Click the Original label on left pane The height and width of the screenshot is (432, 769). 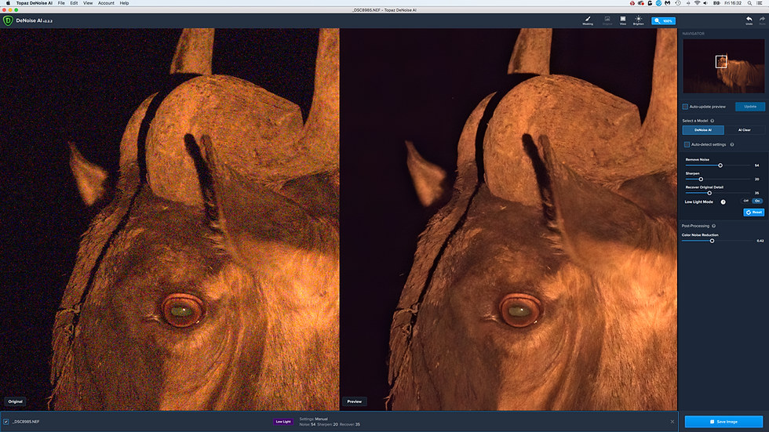15,401
